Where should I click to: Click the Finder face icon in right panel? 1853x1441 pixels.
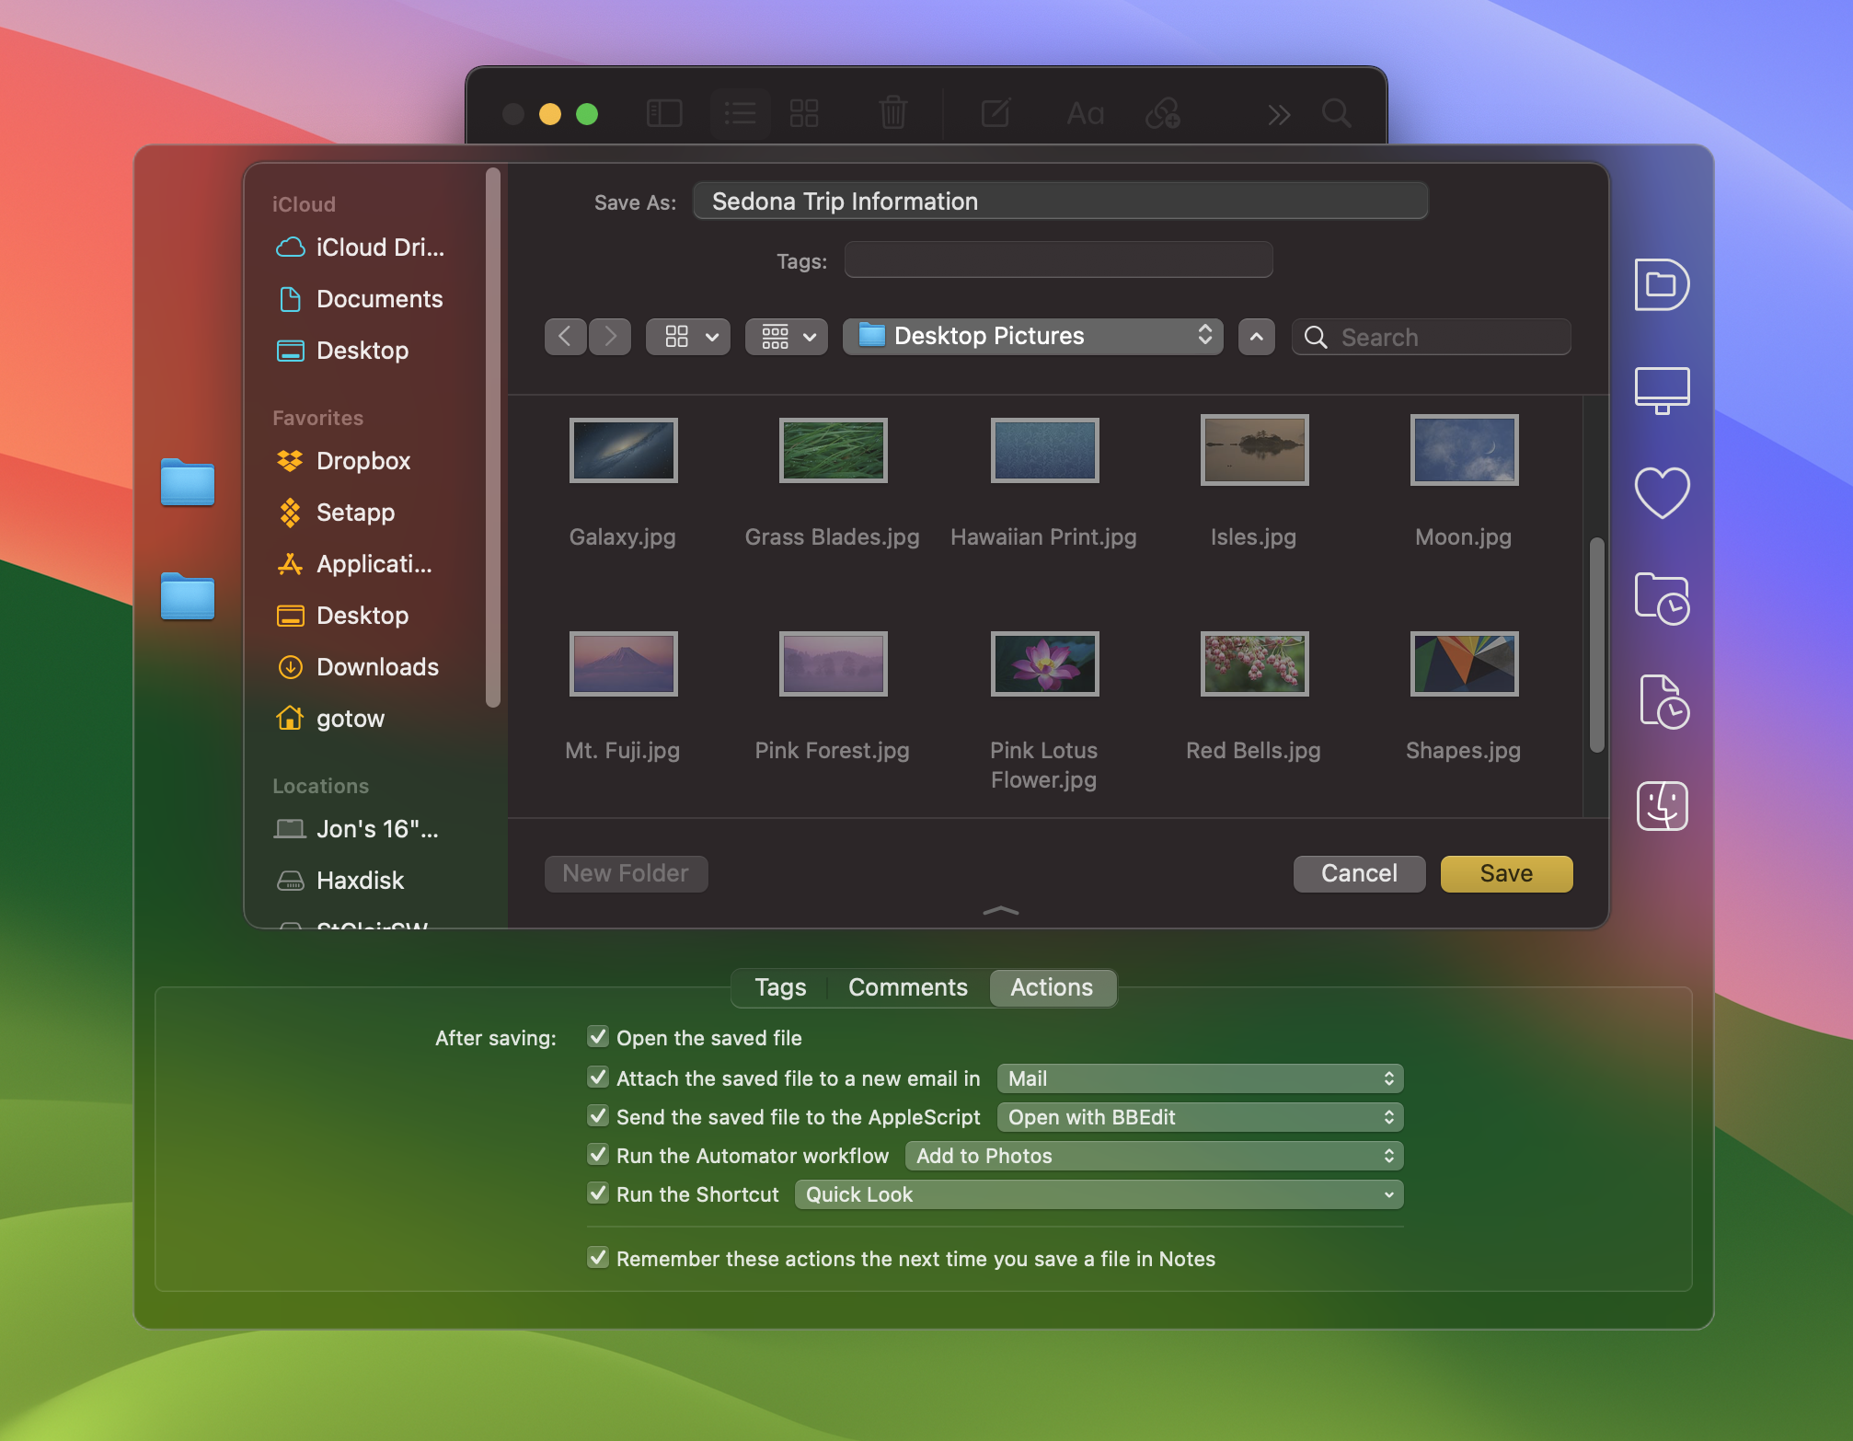click(1662, 806)
